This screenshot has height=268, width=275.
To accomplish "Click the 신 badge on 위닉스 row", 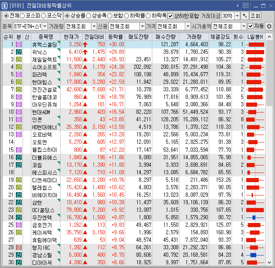I will point(19,52).
